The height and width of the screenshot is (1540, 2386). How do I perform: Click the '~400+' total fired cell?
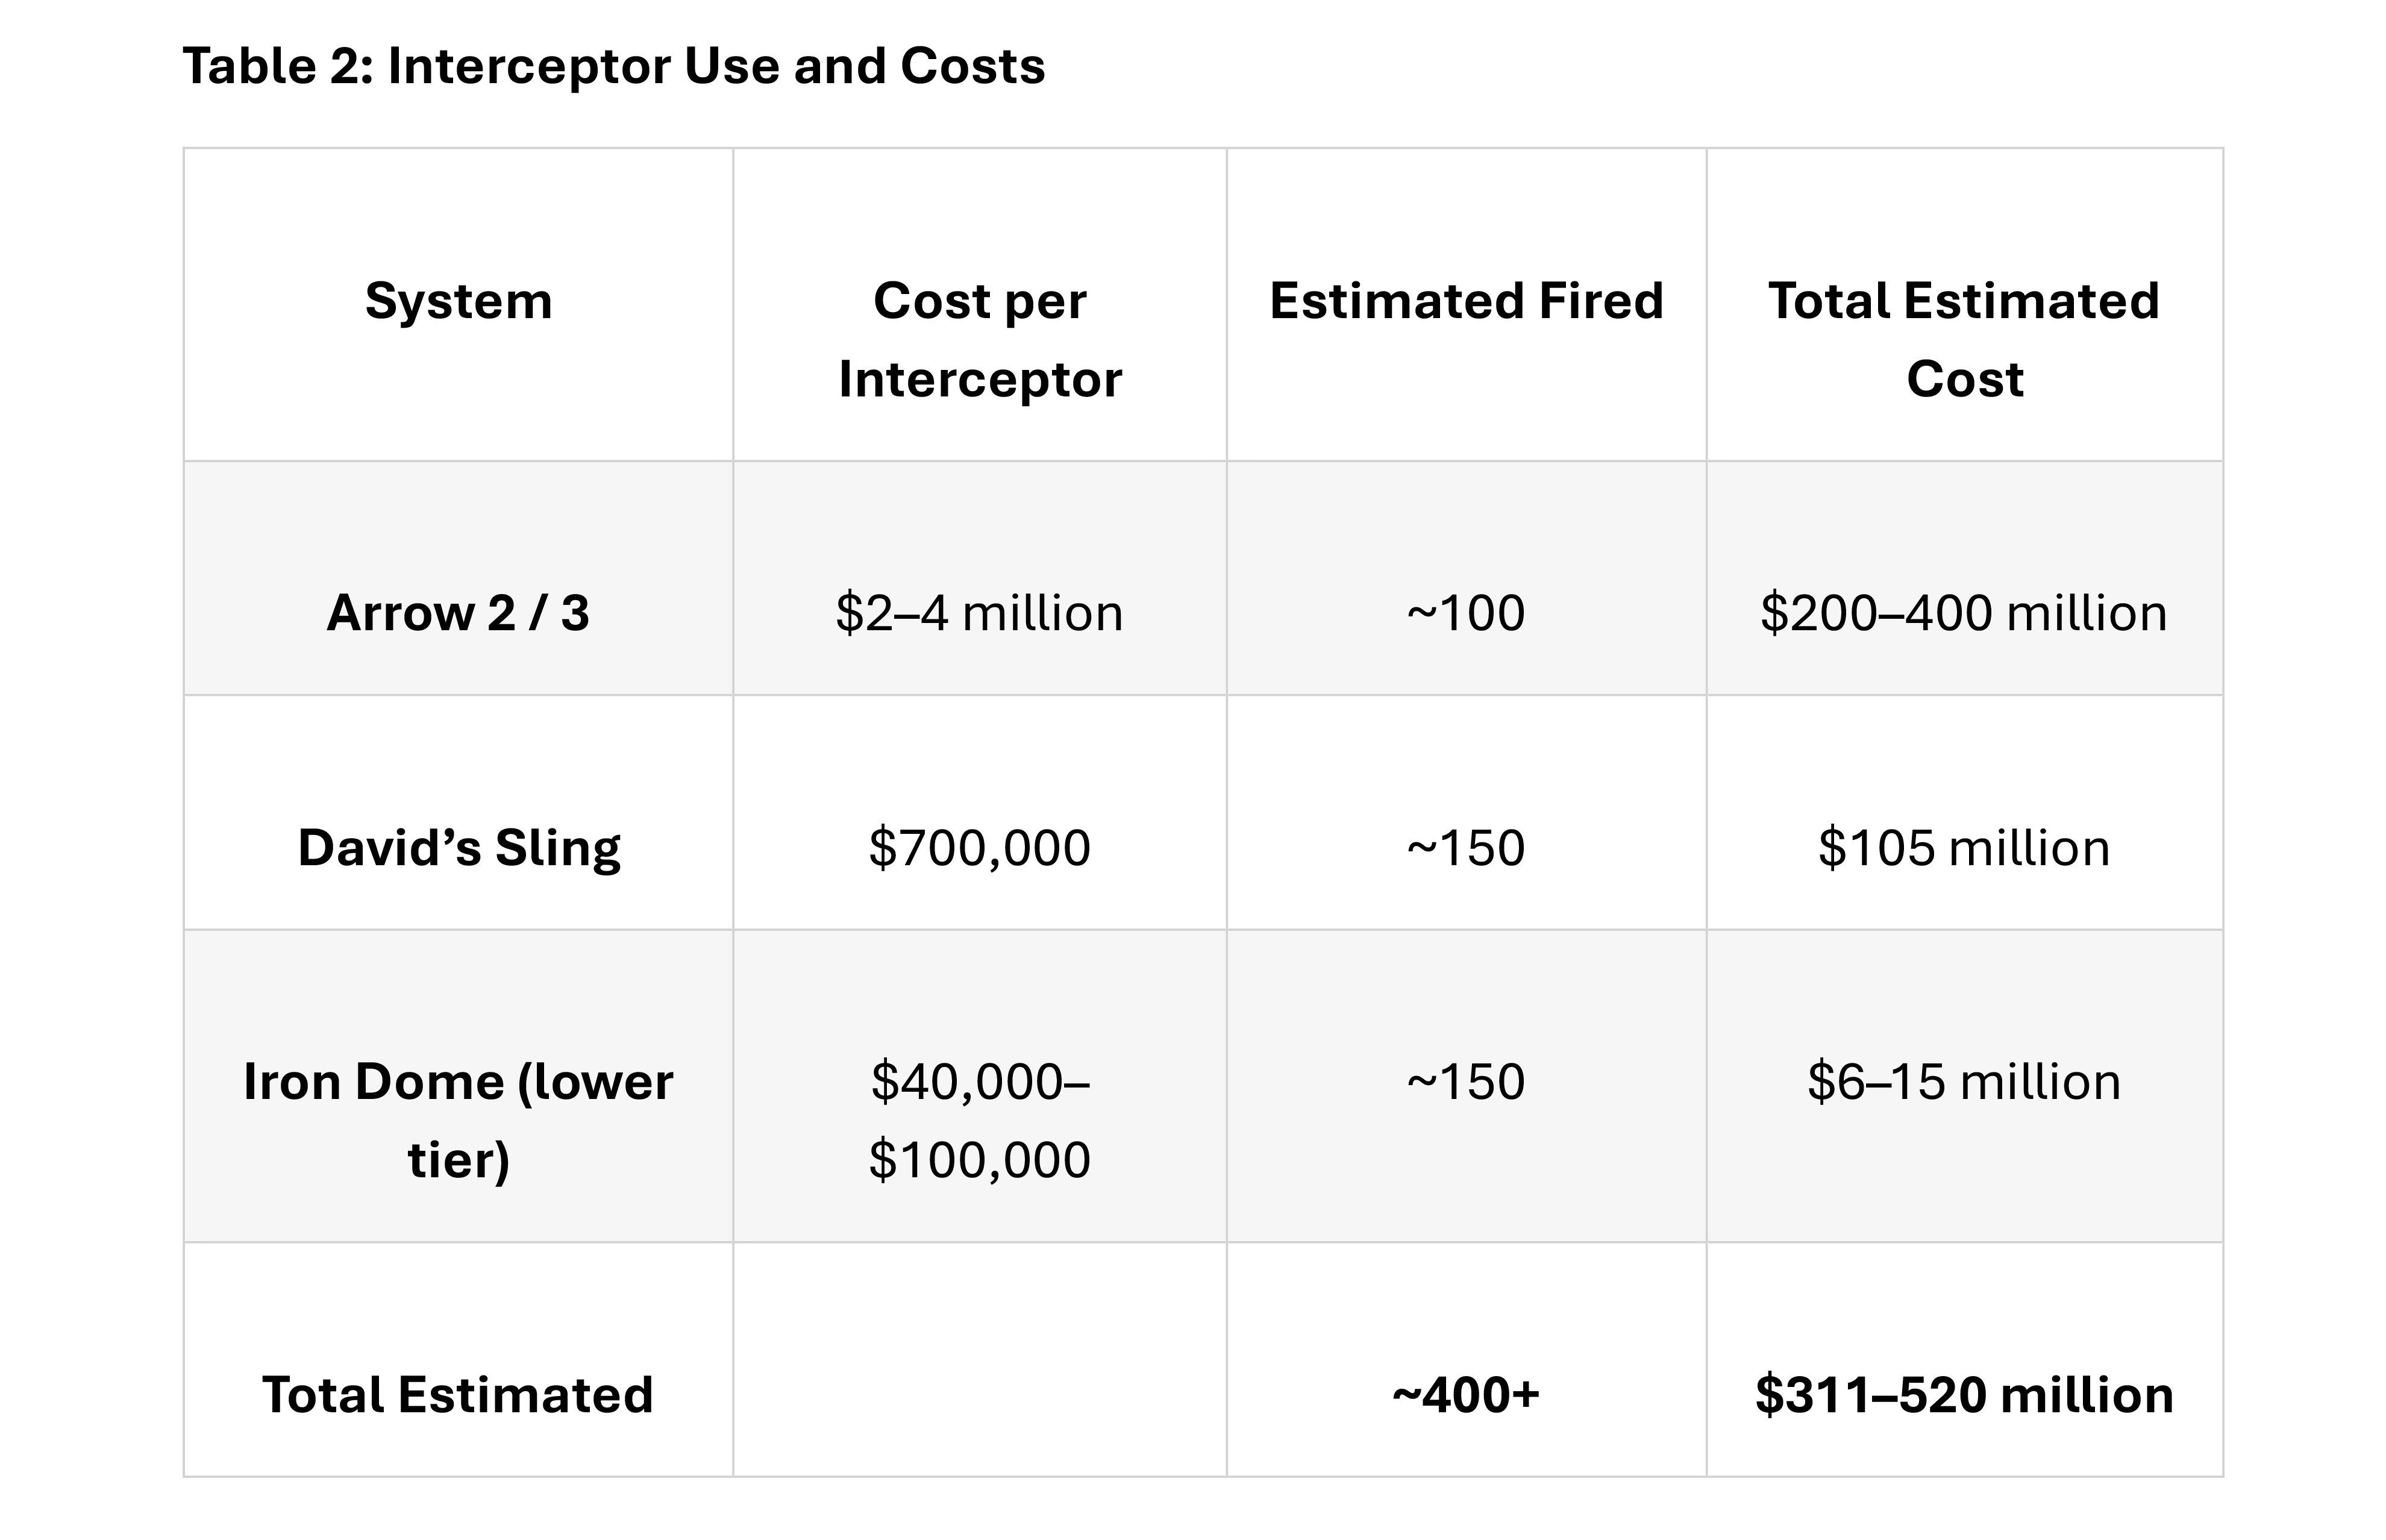click(x=1466, y=1395)
